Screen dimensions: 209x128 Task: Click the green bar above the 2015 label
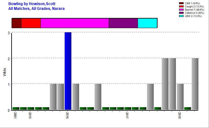tap(31, 108)
